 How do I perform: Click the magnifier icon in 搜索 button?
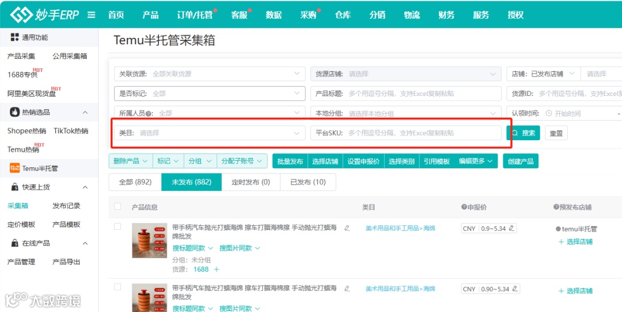click(515, 133)
